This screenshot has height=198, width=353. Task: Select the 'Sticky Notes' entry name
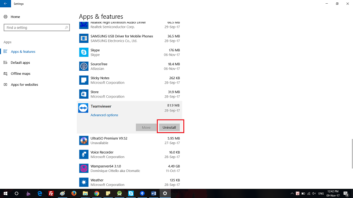[100, 78]
